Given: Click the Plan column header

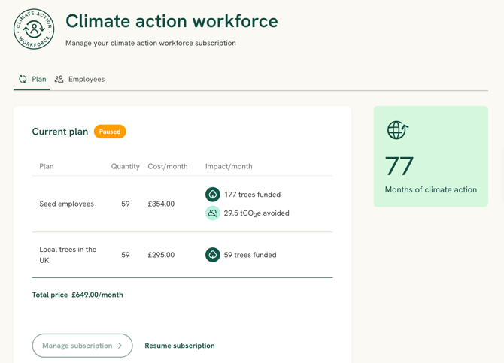Looking at the screenshot, I should coord(47,166).
